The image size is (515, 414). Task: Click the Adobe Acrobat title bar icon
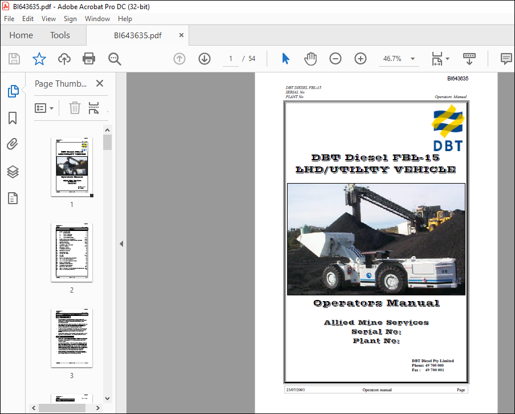pyautogui.click(x=6, y=6)
